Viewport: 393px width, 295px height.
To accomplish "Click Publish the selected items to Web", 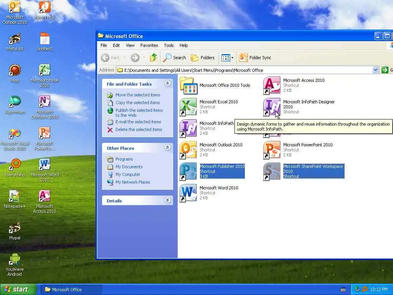I will pyautogui.click(x=139, y=113).
